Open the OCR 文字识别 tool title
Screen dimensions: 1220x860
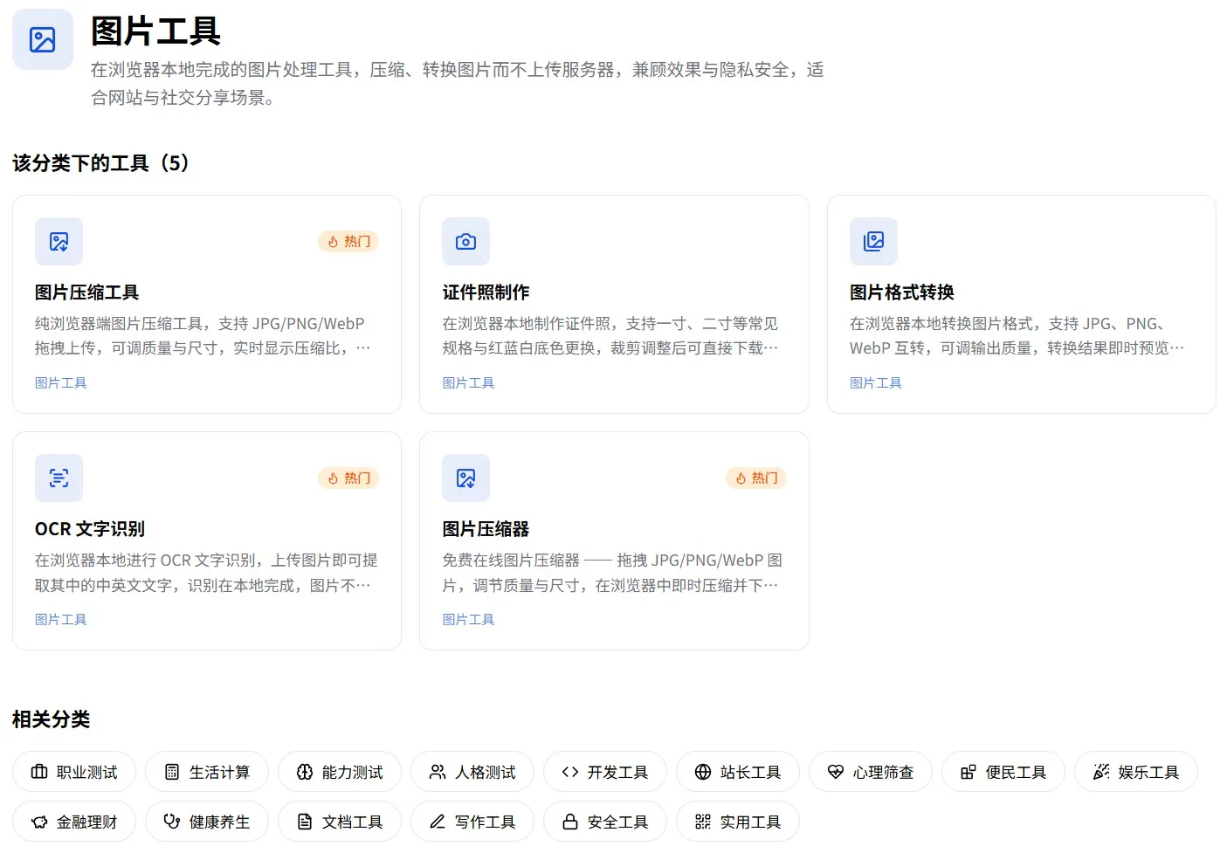tap(90, 529)
